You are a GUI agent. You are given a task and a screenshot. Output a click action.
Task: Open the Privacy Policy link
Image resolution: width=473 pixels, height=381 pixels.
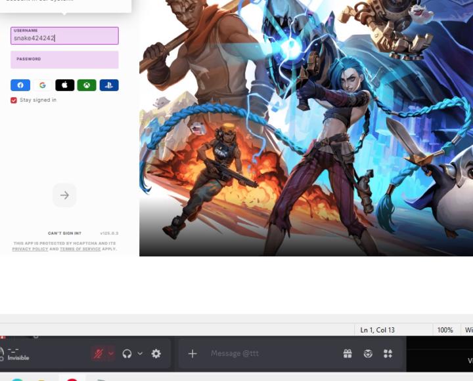[30, 249]
